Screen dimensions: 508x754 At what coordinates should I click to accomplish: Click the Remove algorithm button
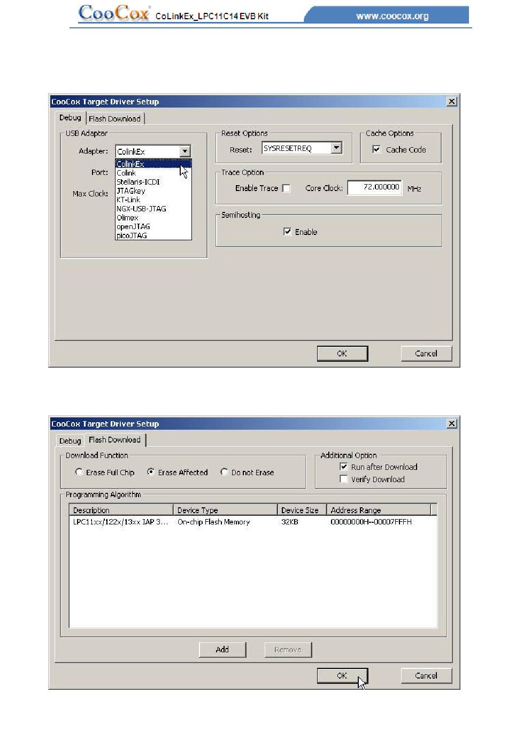point(288,650)
